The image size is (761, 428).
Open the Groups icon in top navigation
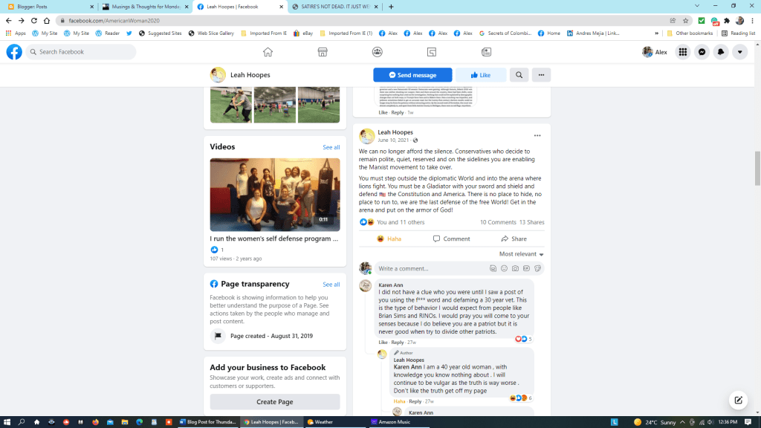coord(378,52)
